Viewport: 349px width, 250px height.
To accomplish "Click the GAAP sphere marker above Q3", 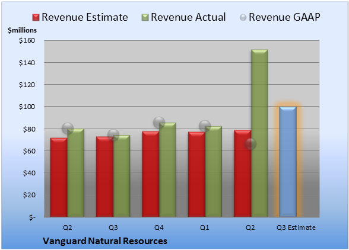I will (113, 135).
